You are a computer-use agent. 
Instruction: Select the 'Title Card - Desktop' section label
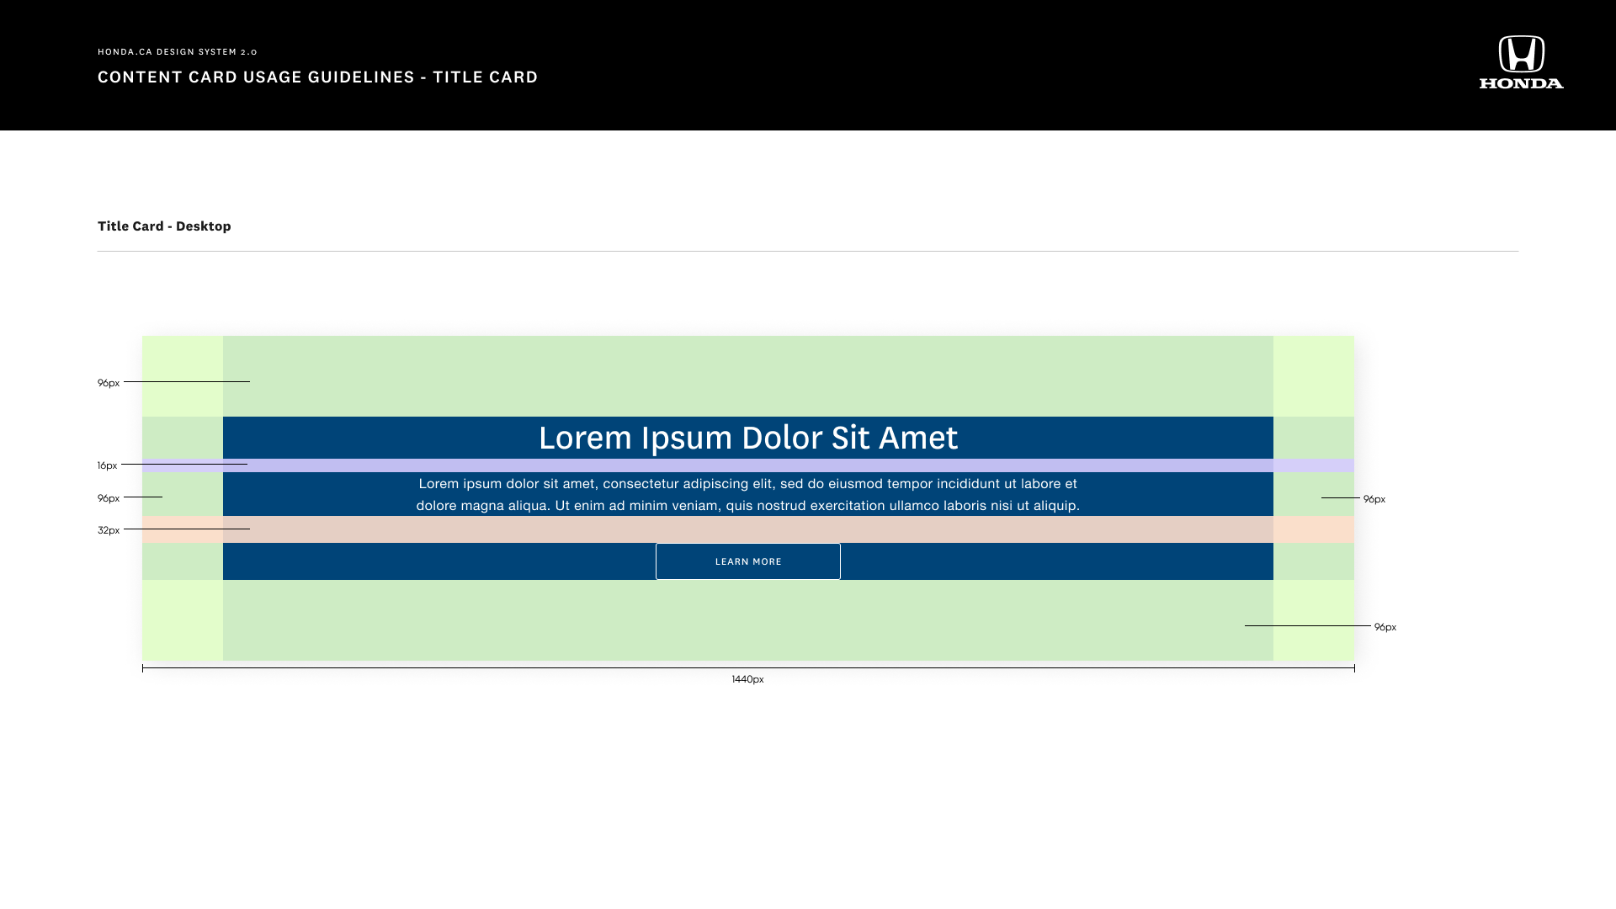(164, 226)
